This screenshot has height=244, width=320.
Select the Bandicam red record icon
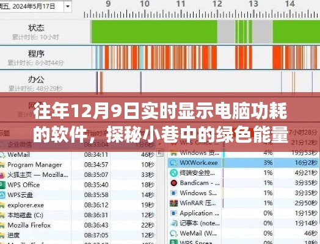(x=173, y=183)
